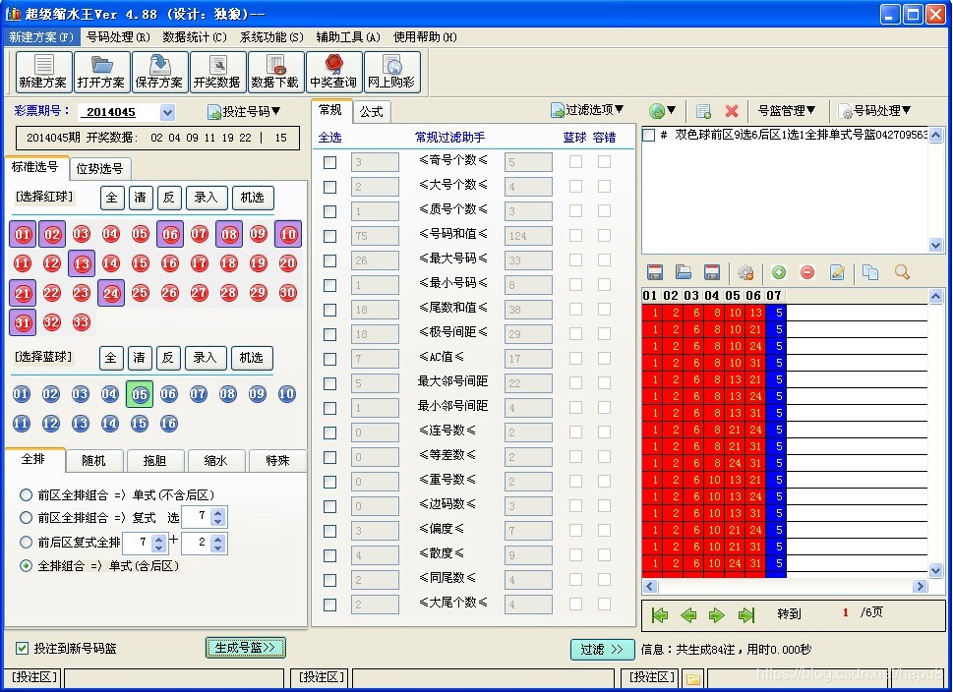The image size is (953, 692).
Task: Check the 大尾个数 filter checkbox
Action: [330, 605]
